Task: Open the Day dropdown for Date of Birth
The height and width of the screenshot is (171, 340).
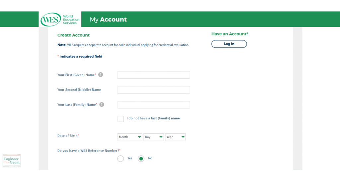Action: point(153,137)
